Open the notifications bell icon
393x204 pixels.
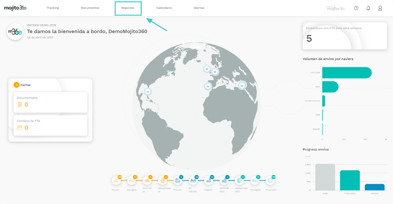tap(368, 8)
